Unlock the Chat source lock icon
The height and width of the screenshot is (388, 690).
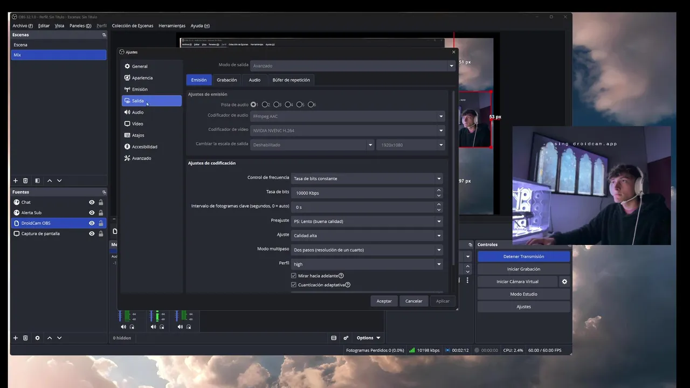tap(101, 203)
